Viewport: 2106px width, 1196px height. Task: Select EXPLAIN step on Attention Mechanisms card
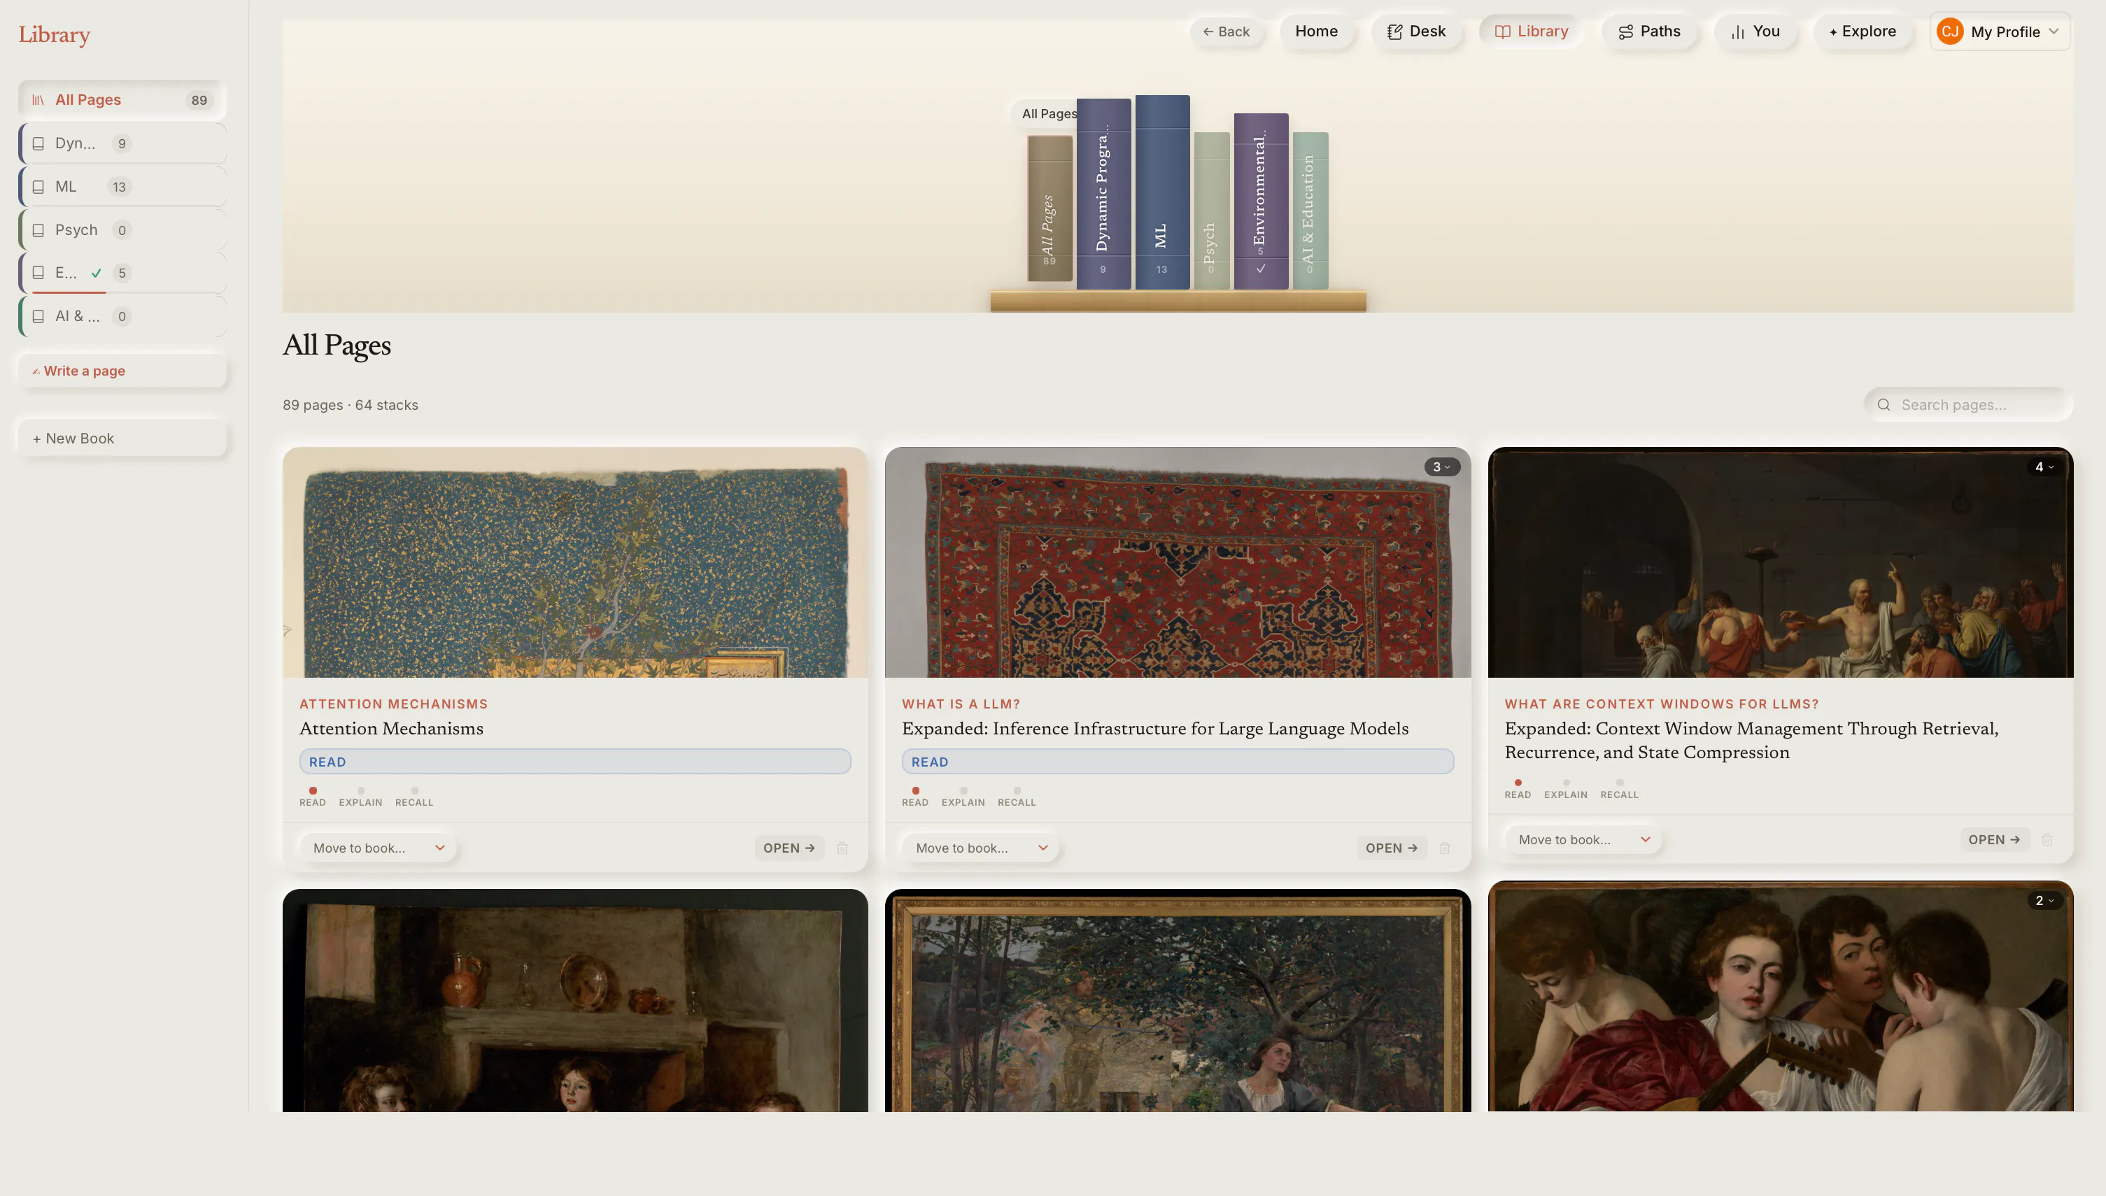point(361,796)
